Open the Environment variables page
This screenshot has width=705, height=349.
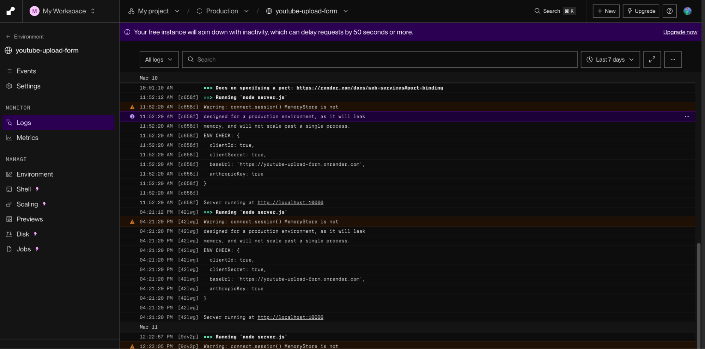(34, 174)
